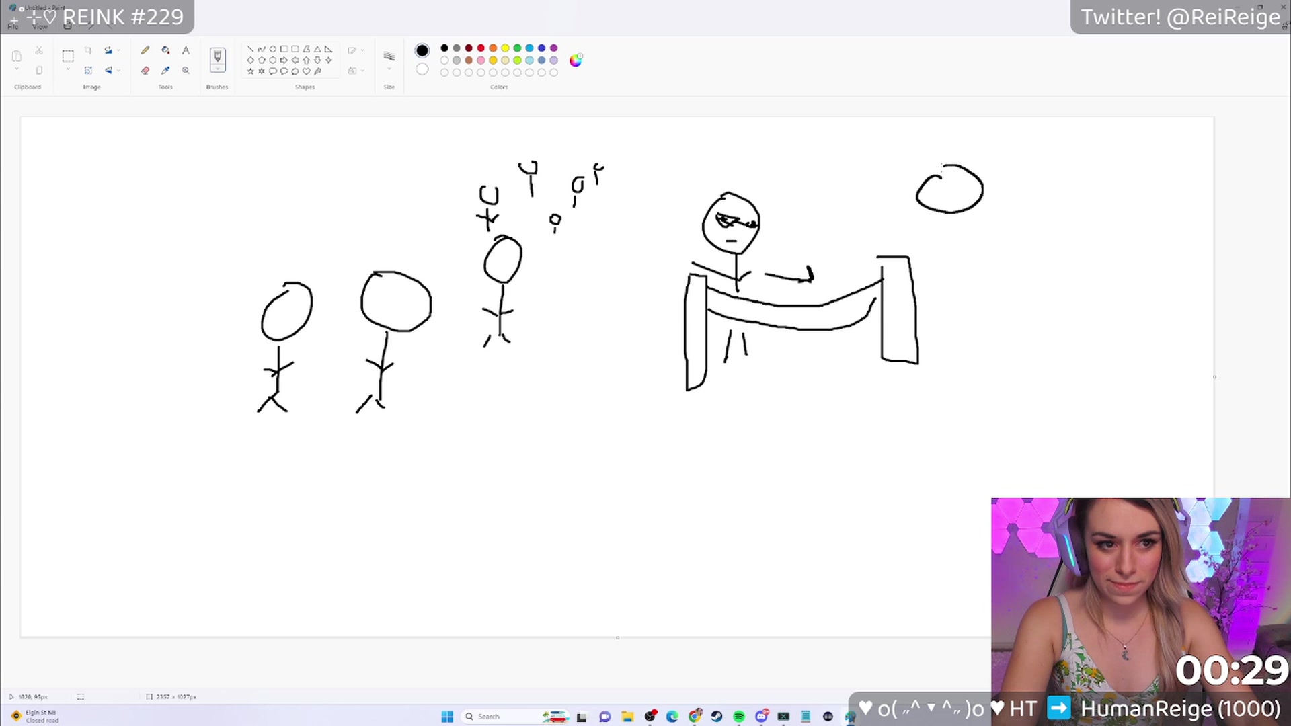Click the Flip icon
1291x726 pixels.
tap(108, 70)
